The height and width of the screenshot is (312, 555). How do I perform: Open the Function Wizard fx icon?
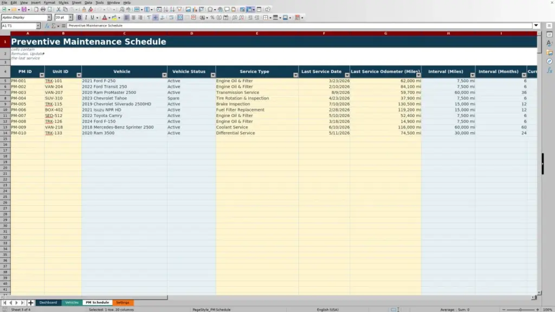click(x=47, y=26)
